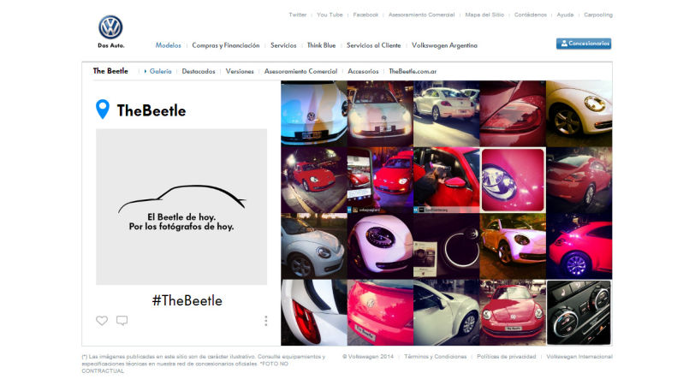This screenshot has height=391, width=695.
Task: Like the post with heart icon
Action: click(x=102, y=321)
